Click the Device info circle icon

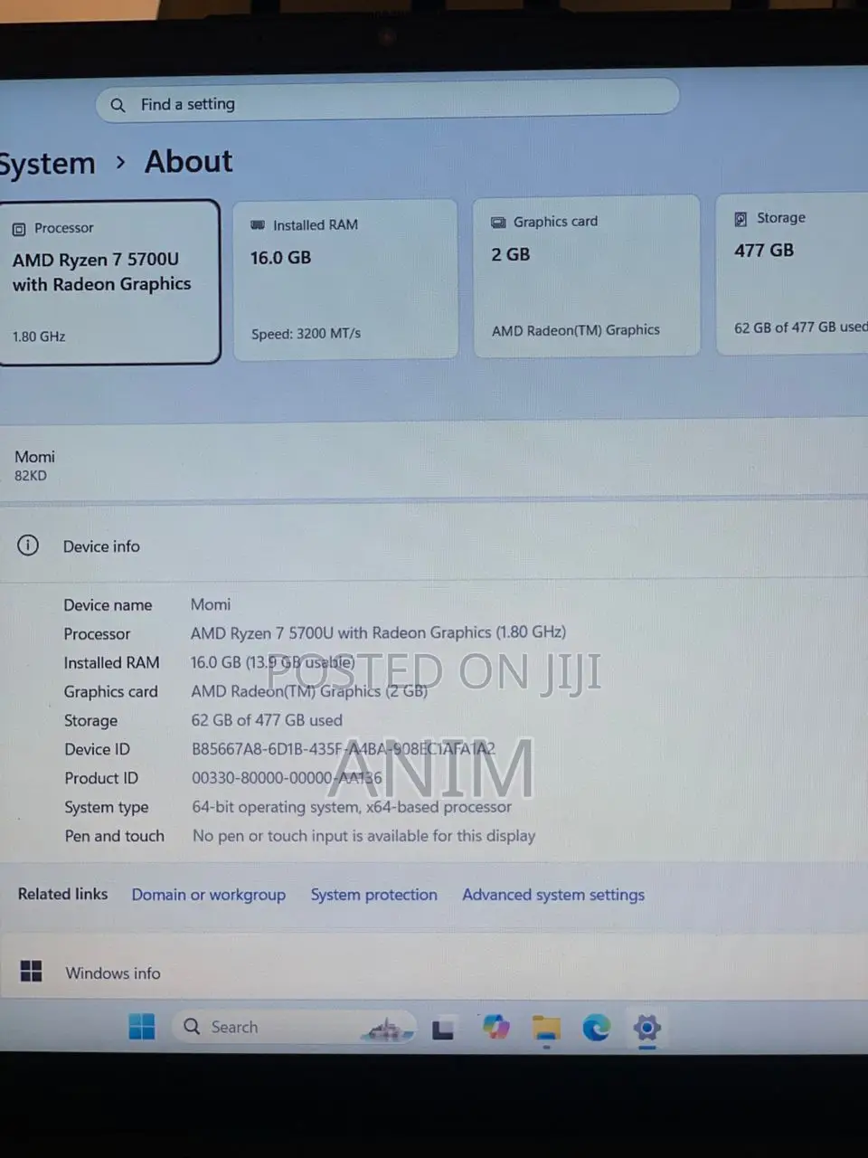click(28, 546)
